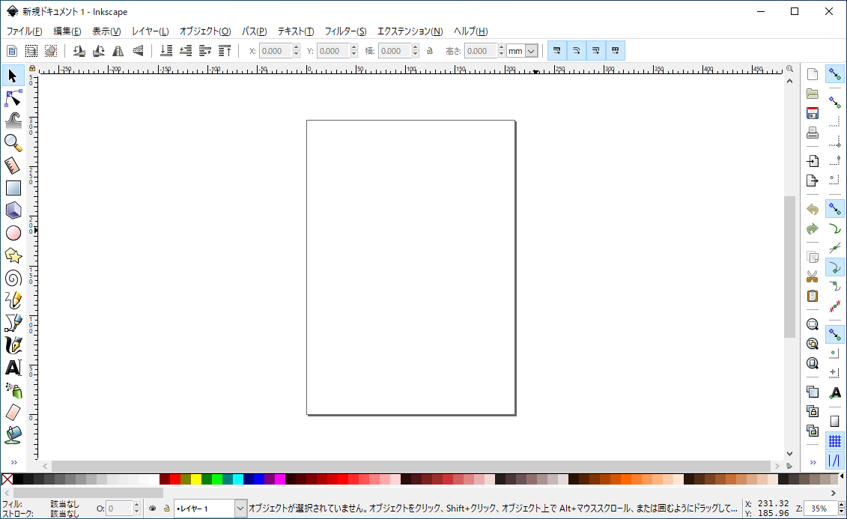
Task: Click the Cut scissors icon
Action: click(812, 276)
